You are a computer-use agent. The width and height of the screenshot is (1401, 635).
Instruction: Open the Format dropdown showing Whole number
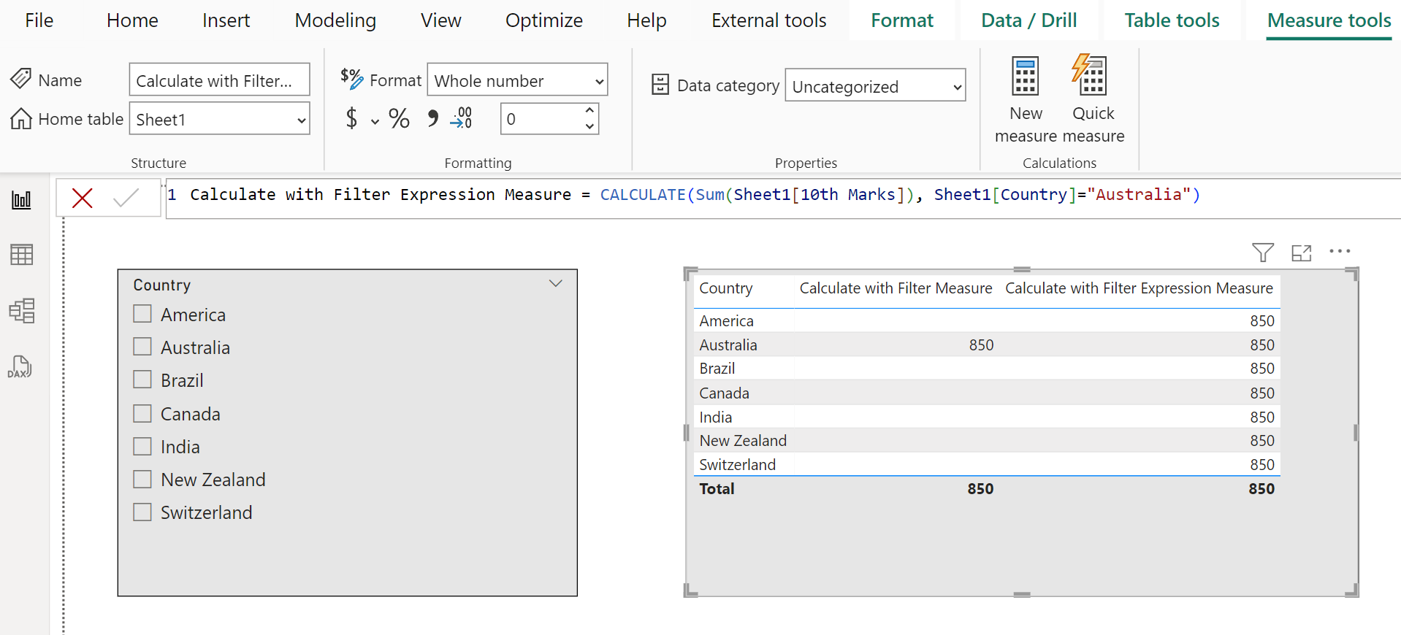[x=517, y=80]
